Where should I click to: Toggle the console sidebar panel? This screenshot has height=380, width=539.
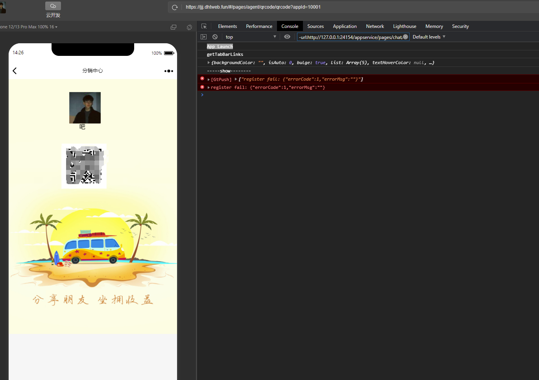(203, 37)
